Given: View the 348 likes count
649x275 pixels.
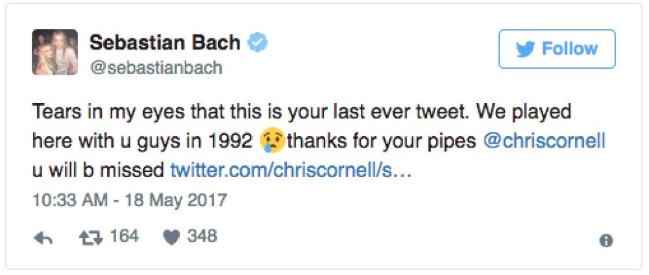Looking at the screenshot, I should coord(202,237).
